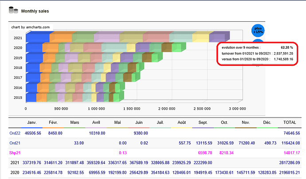The height and width of the screenshot is (179, 306).
Task: Click the Oct. column header
Action: (x=224, y=122)
